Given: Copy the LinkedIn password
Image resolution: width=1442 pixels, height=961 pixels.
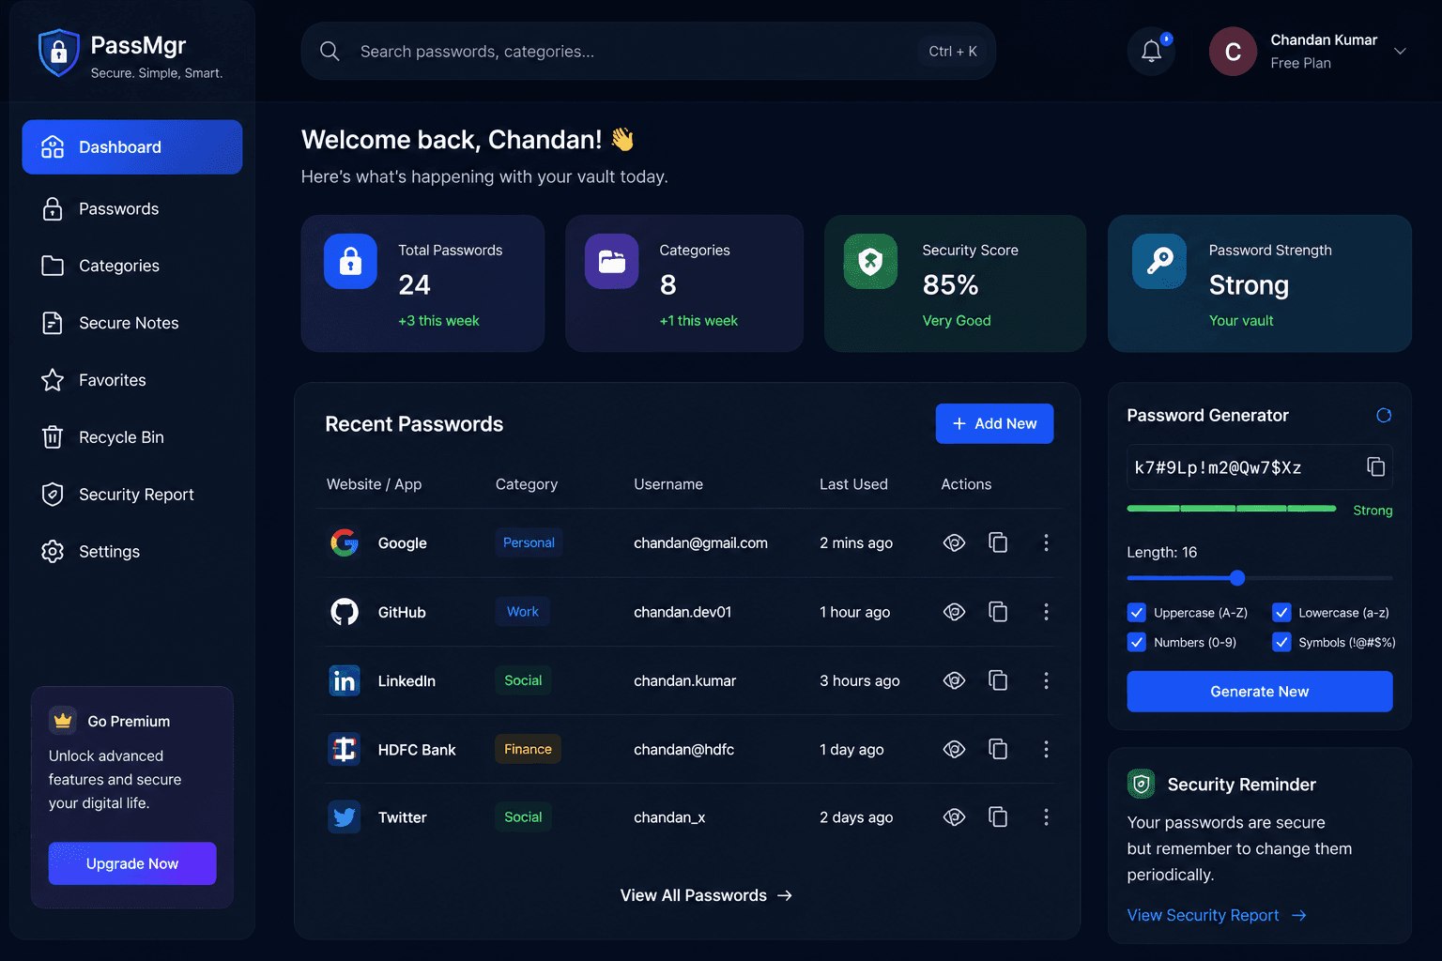Looking at the screenshot, I should point(998,680).
